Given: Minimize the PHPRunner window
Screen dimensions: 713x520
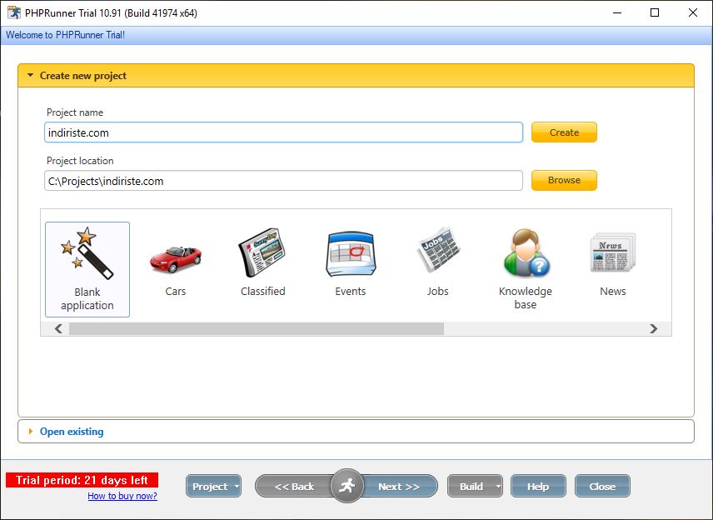Looking at the screenshot, I should click(x=617, y=12).
